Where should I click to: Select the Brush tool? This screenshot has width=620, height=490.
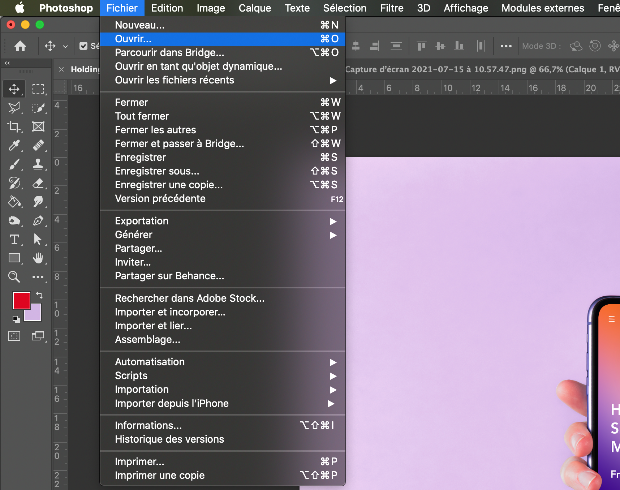(14, 164)
